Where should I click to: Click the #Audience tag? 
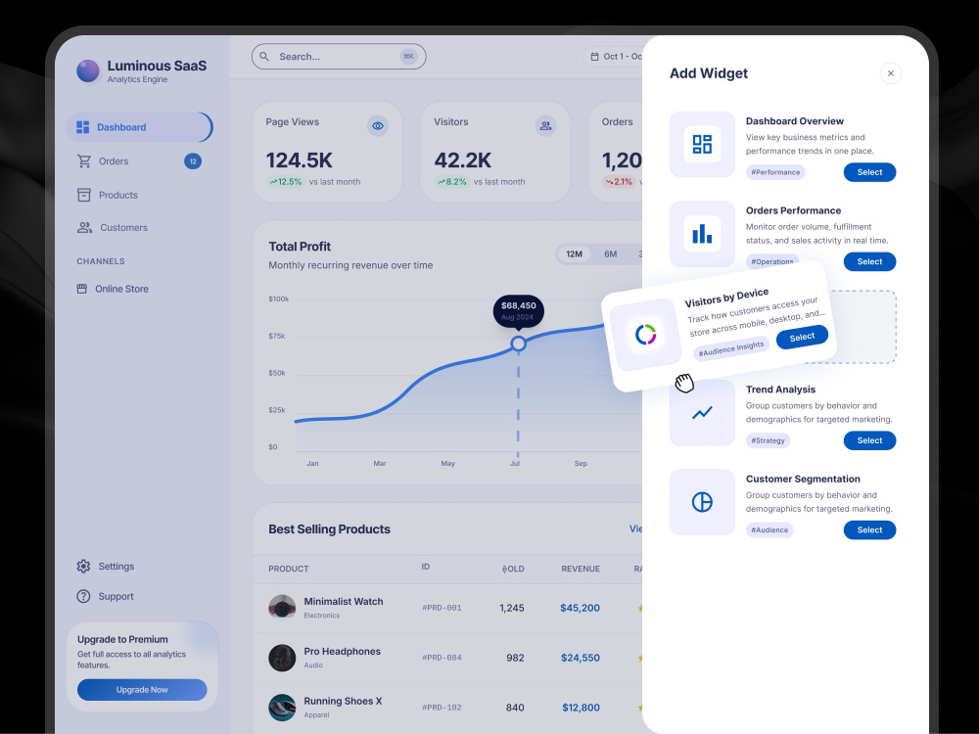point(769,529)
